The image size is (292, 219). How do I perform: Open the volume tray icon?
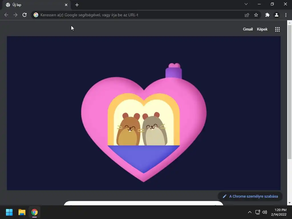tap(264, 212)
